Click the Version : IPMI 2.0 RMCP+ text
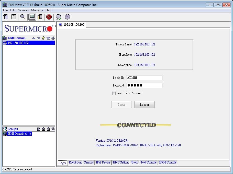This screenshot has width=233, height=174. [x=112, y=141]
